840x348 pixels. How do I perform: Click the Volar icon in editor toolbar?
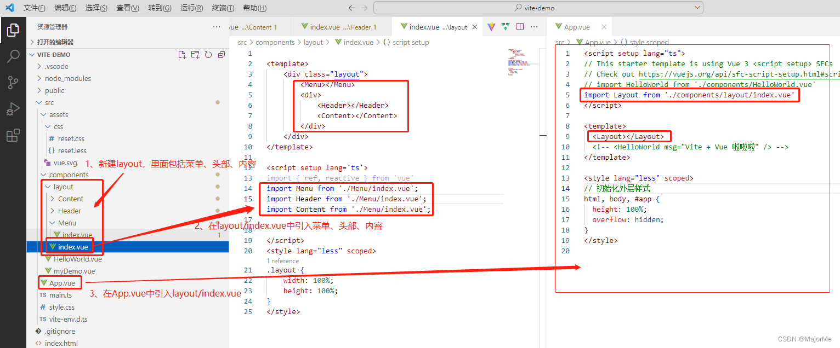(505, 27)
